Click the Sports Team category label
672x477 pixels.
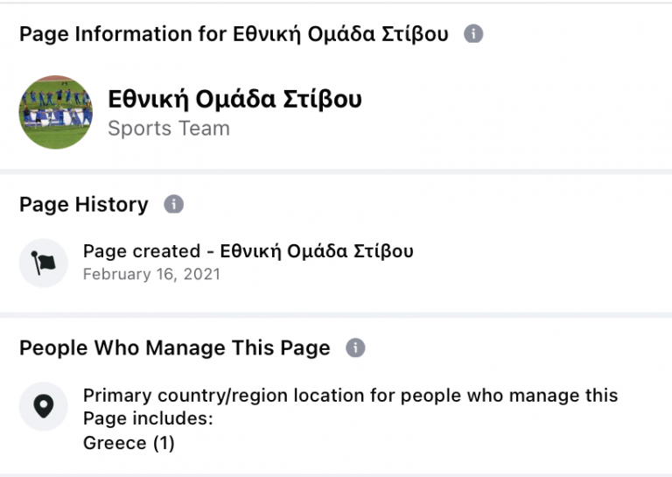(169, 129)
